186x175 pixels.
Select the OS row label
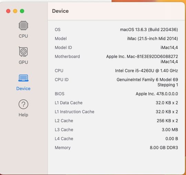point(58,30)
